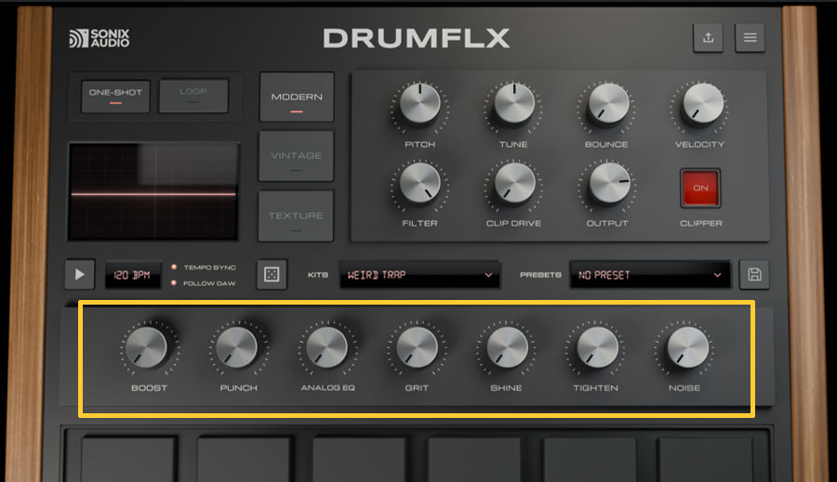Click the DRUMFLX title text

pyautogui.click(x=417, y=38)
